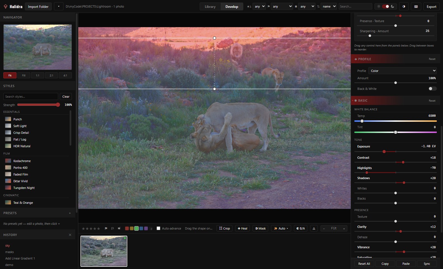Switch to the Develop tab
This screenshot has height=269, width=443.
point(232,6)
